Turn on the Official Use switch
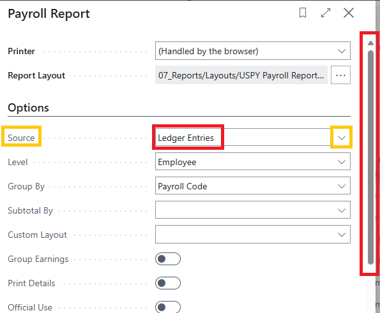 168,307
